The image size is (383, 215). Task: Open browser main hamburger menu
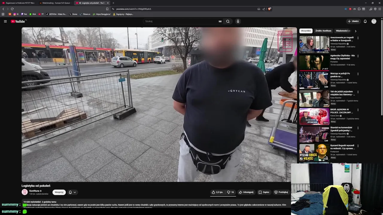coord(380,9)
